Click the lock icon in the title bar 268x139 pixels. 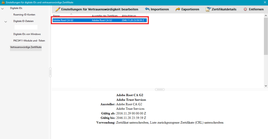point(3,2)
